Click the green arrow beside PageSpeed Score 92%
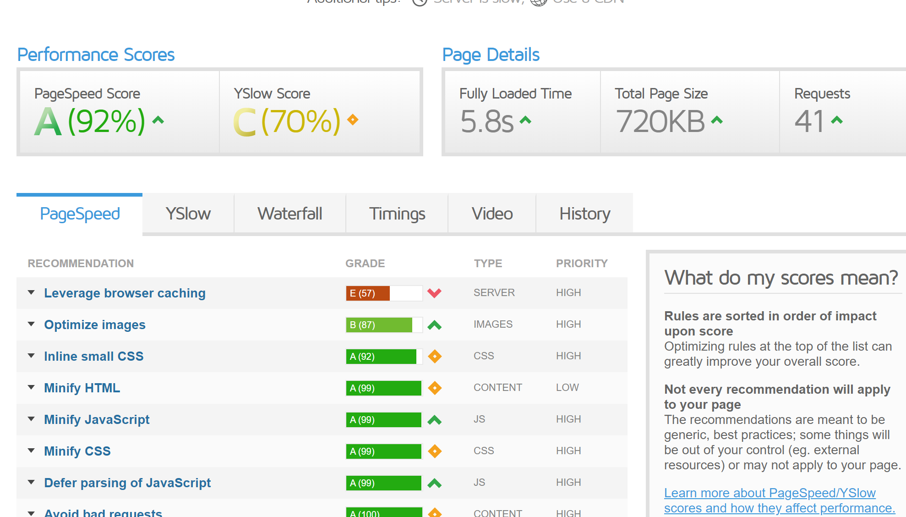 pos(158,121)
